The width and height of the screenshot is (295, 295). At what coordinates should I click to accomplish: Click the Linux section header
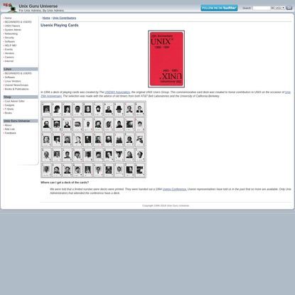click(x=21, y=69)
